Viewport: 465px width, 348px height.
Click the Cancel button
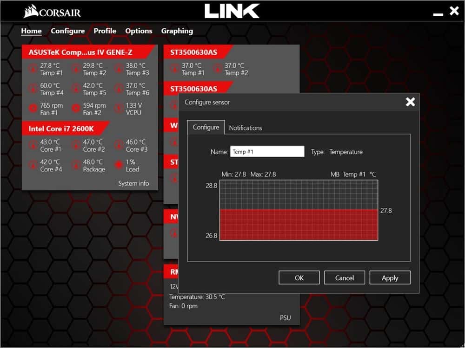point(344,277)
